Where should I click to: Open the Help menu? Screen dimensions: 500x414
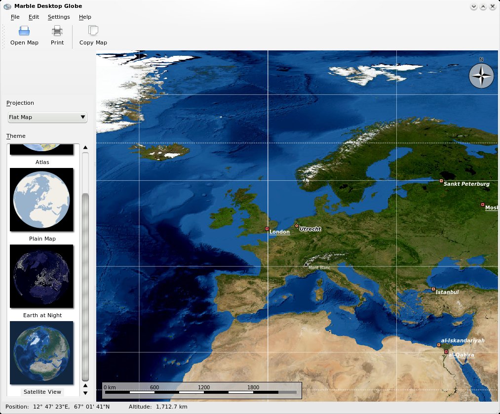85,17
